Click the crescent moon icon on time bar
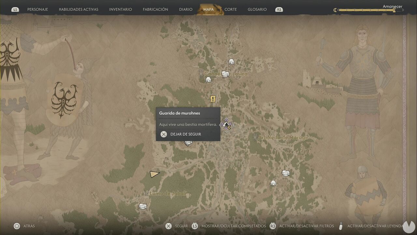This screenshot has height=235, width=417. (335, 10)
